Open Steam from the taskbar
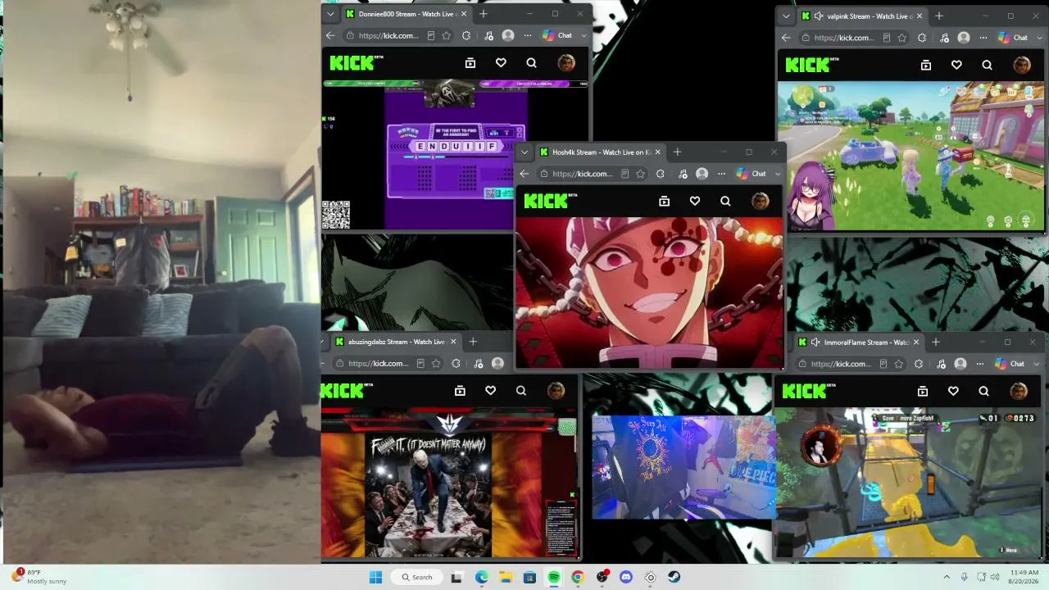Viewport: 1049px width, 590px height. [x=674, y=577]
